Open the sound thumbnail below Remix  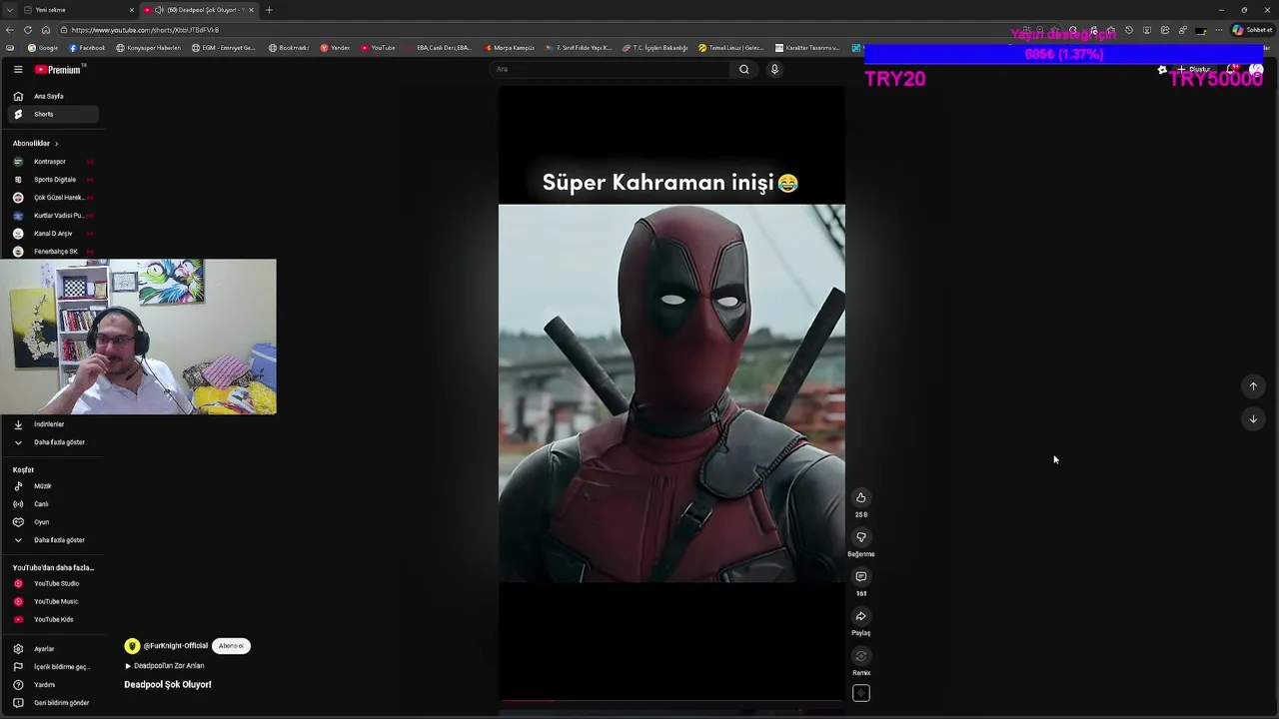pos(860,693)
